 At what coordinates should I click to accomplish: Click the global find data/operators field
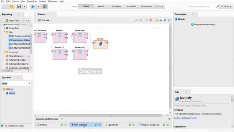(202, 7)
